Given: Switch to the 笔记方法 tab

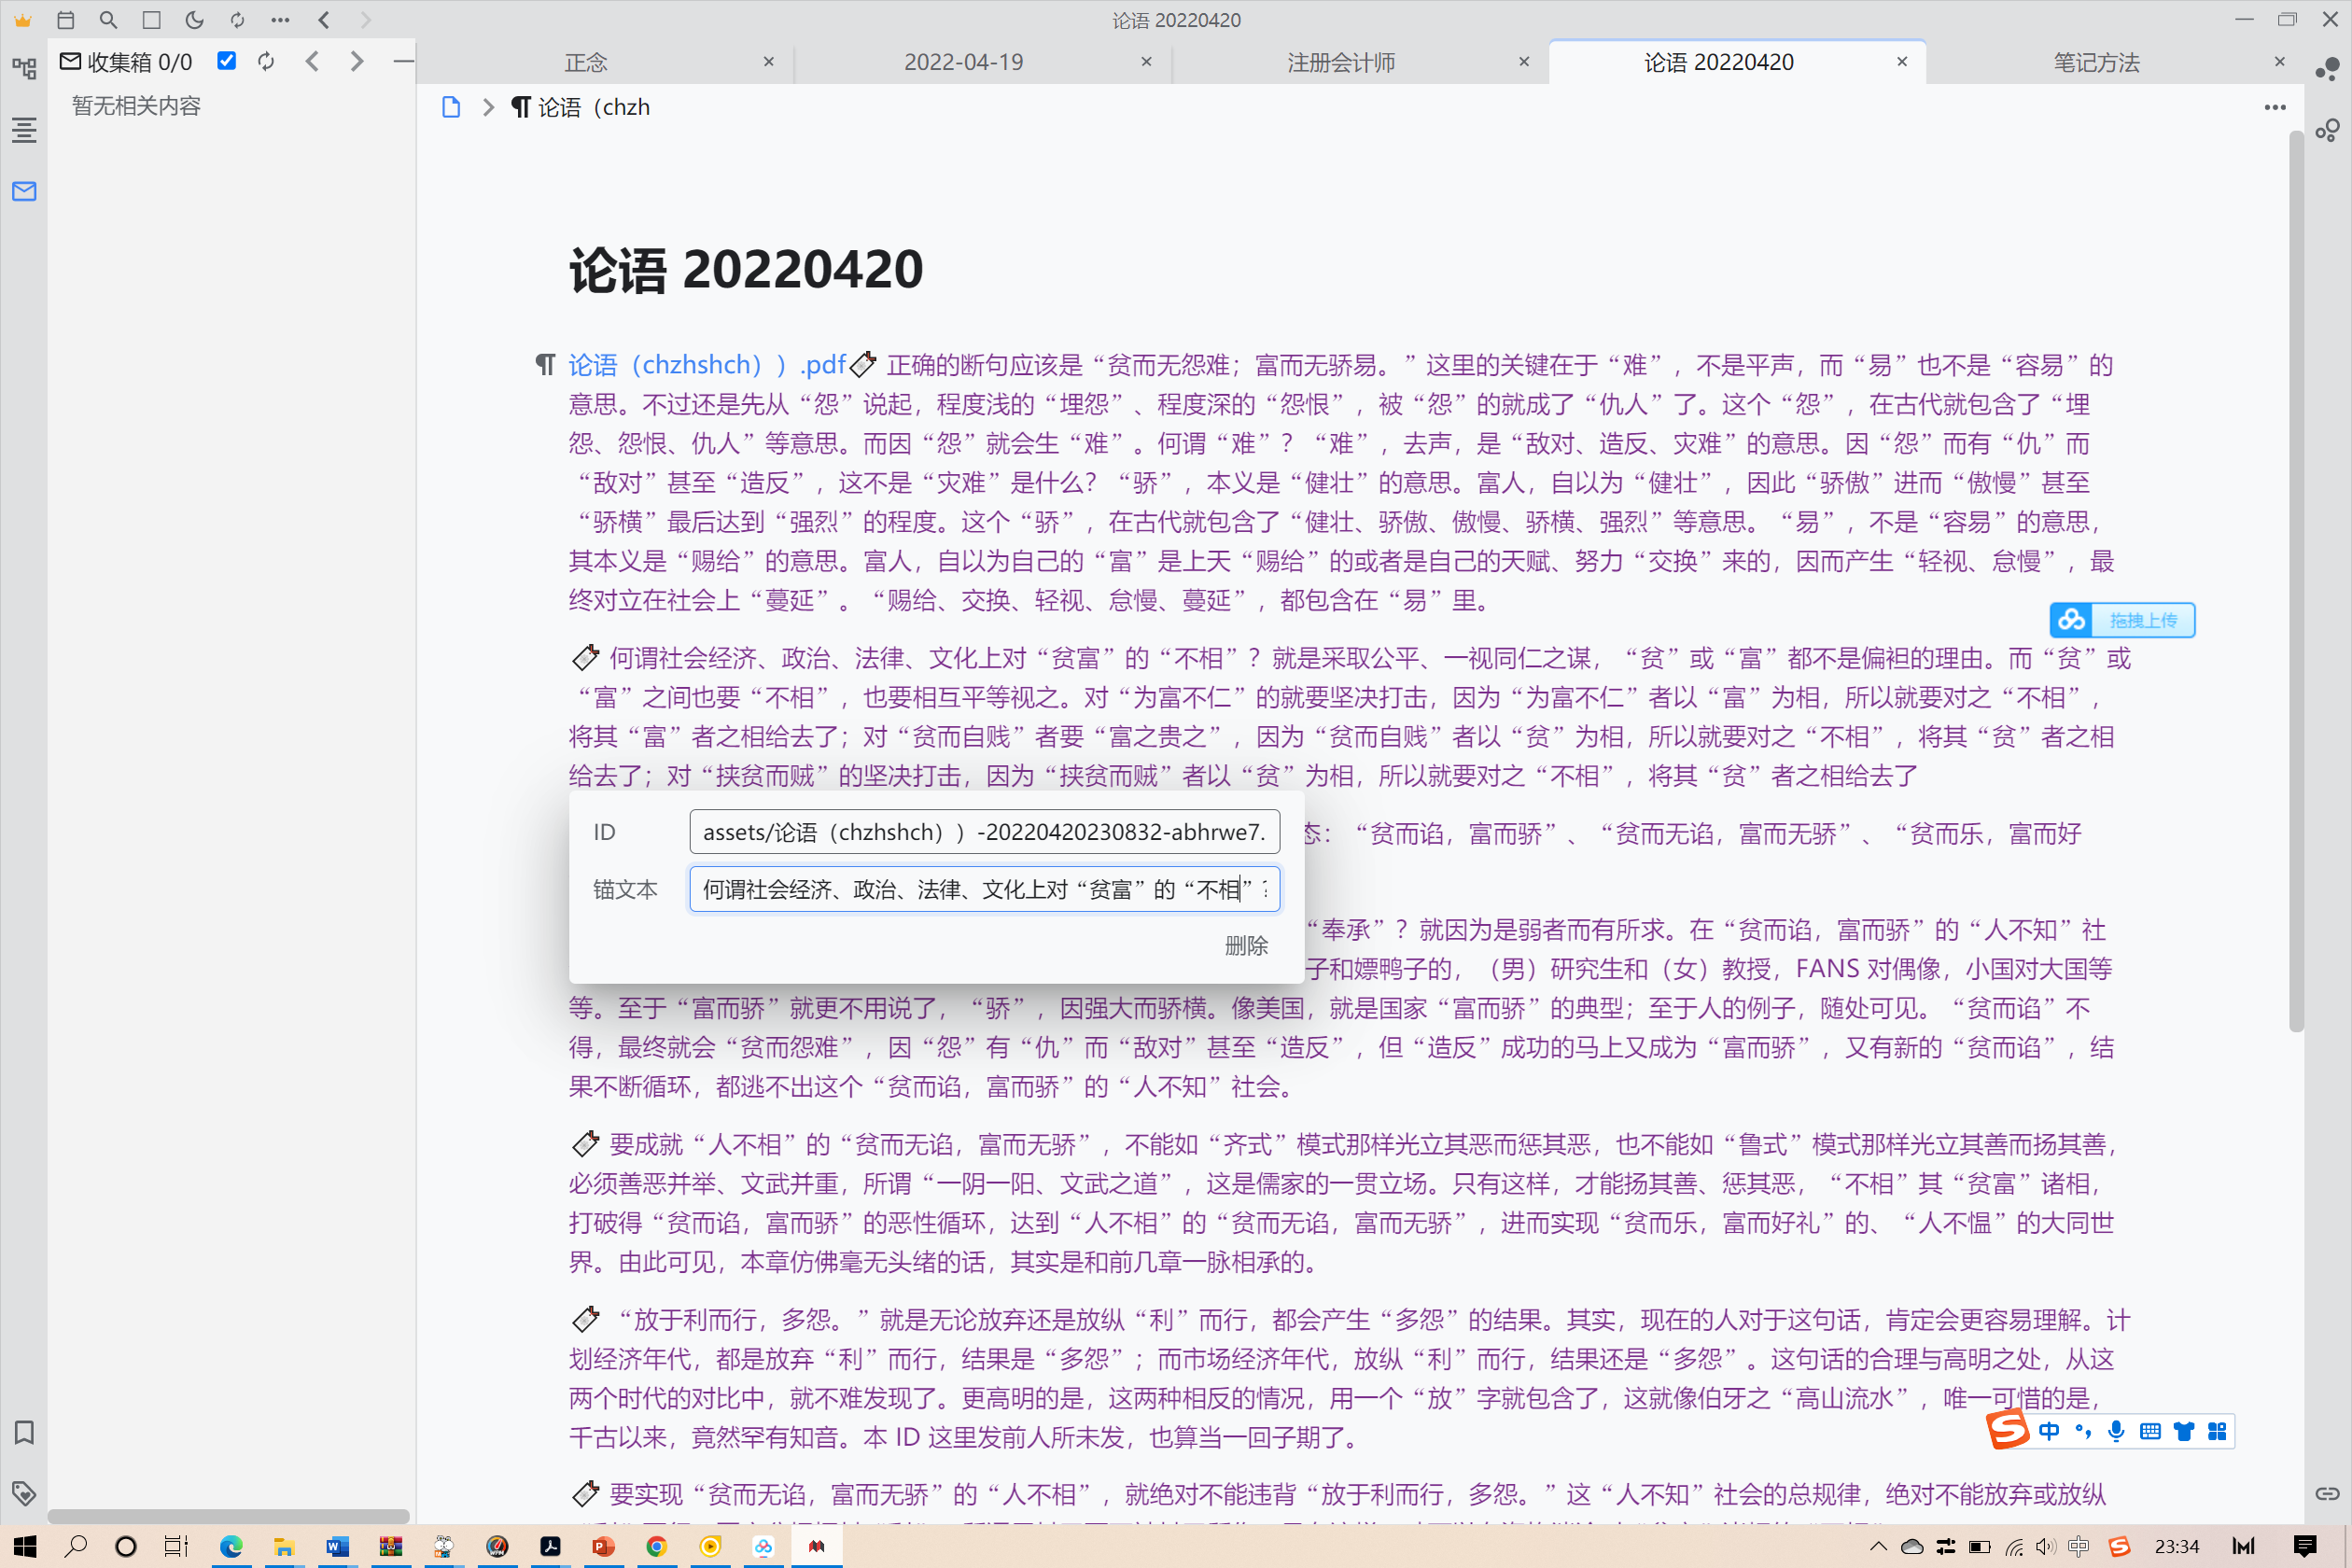Looking at the screenshot, I should 2096,62.
